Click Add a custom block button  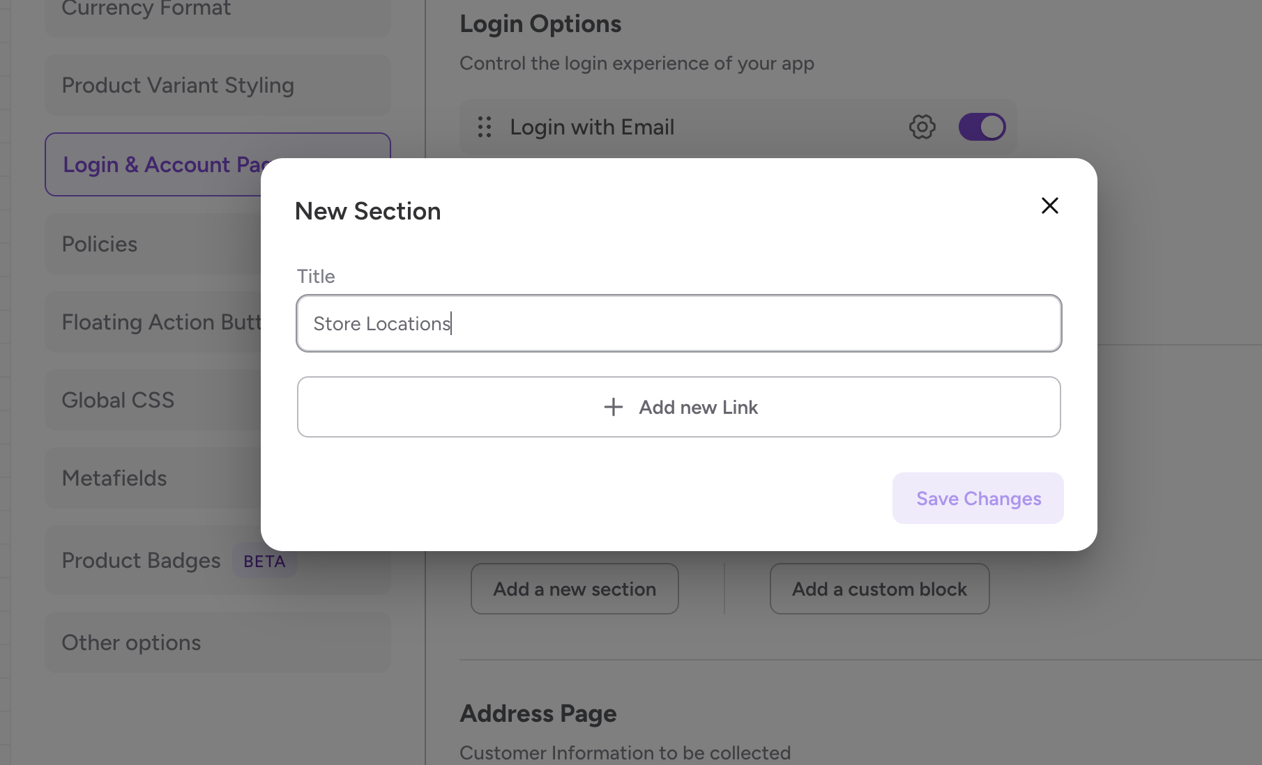click(x=879, y=589)
